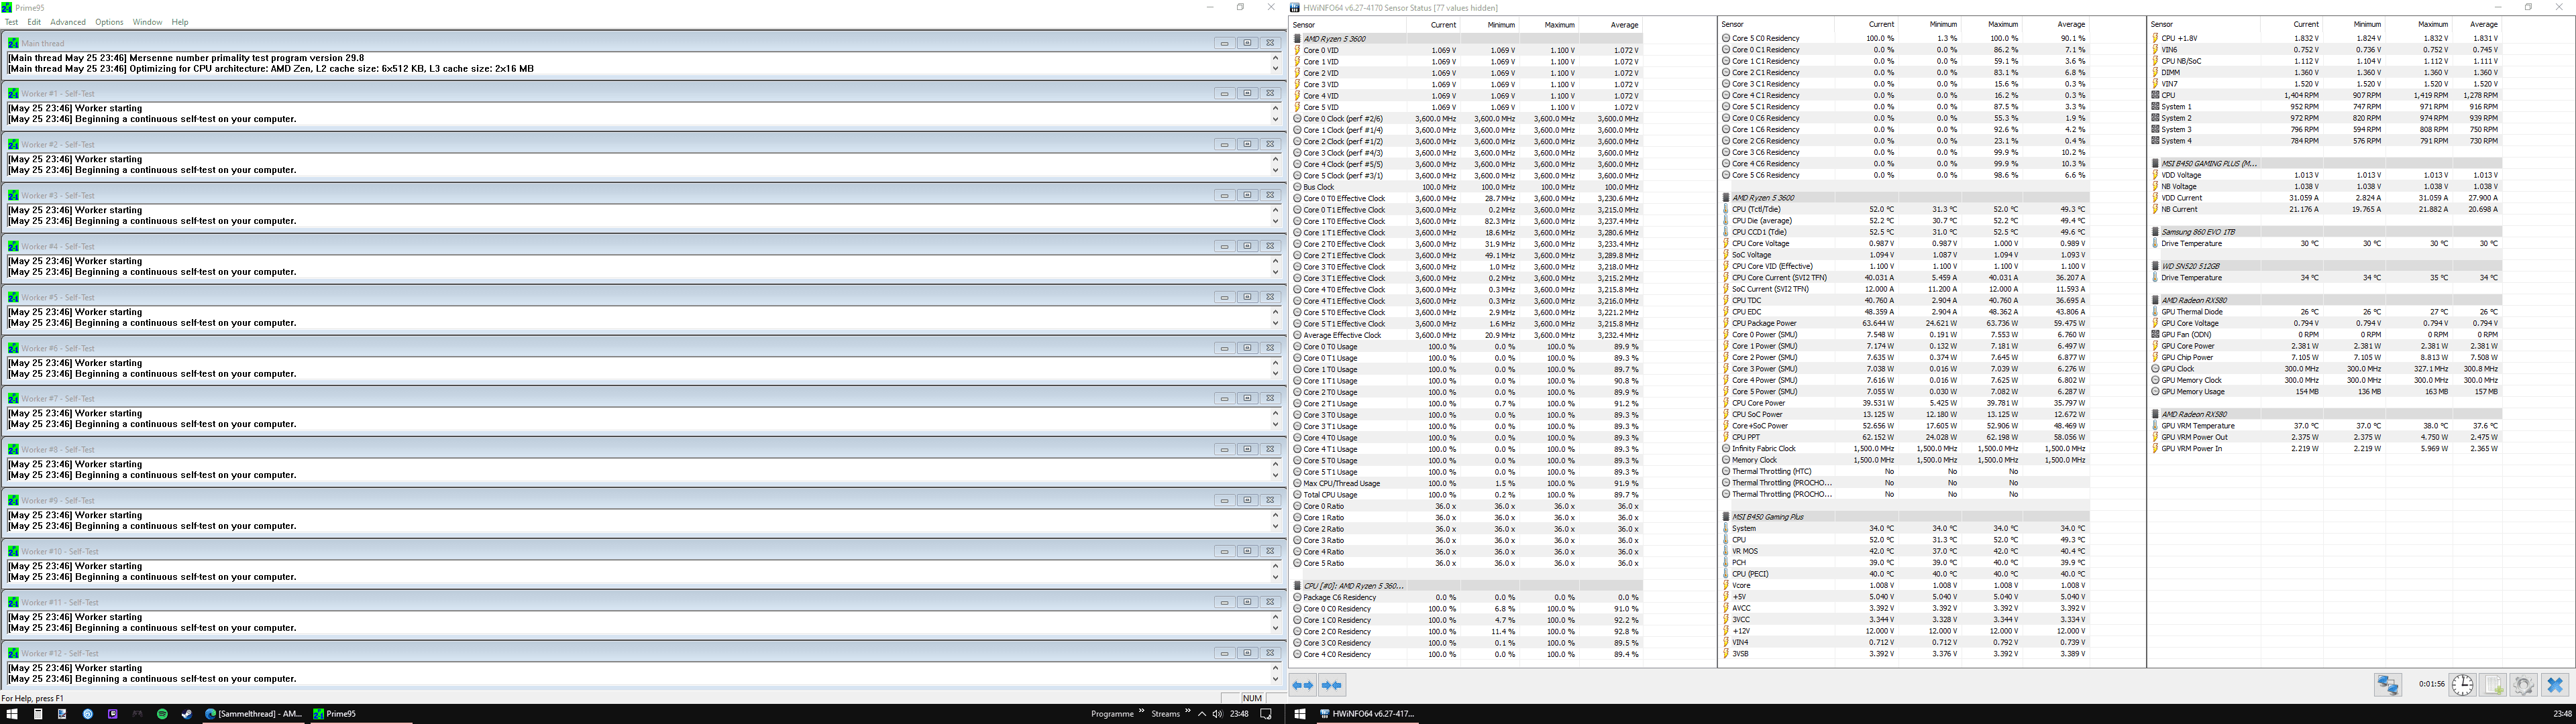Open Prime95 Edit menu
The image size is (2576, 724).
(x=34, y=22)
